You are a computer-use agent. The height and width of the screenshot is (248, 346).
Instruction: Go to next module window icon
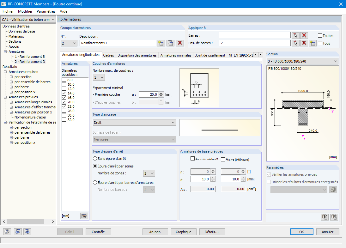pos(27,232)
